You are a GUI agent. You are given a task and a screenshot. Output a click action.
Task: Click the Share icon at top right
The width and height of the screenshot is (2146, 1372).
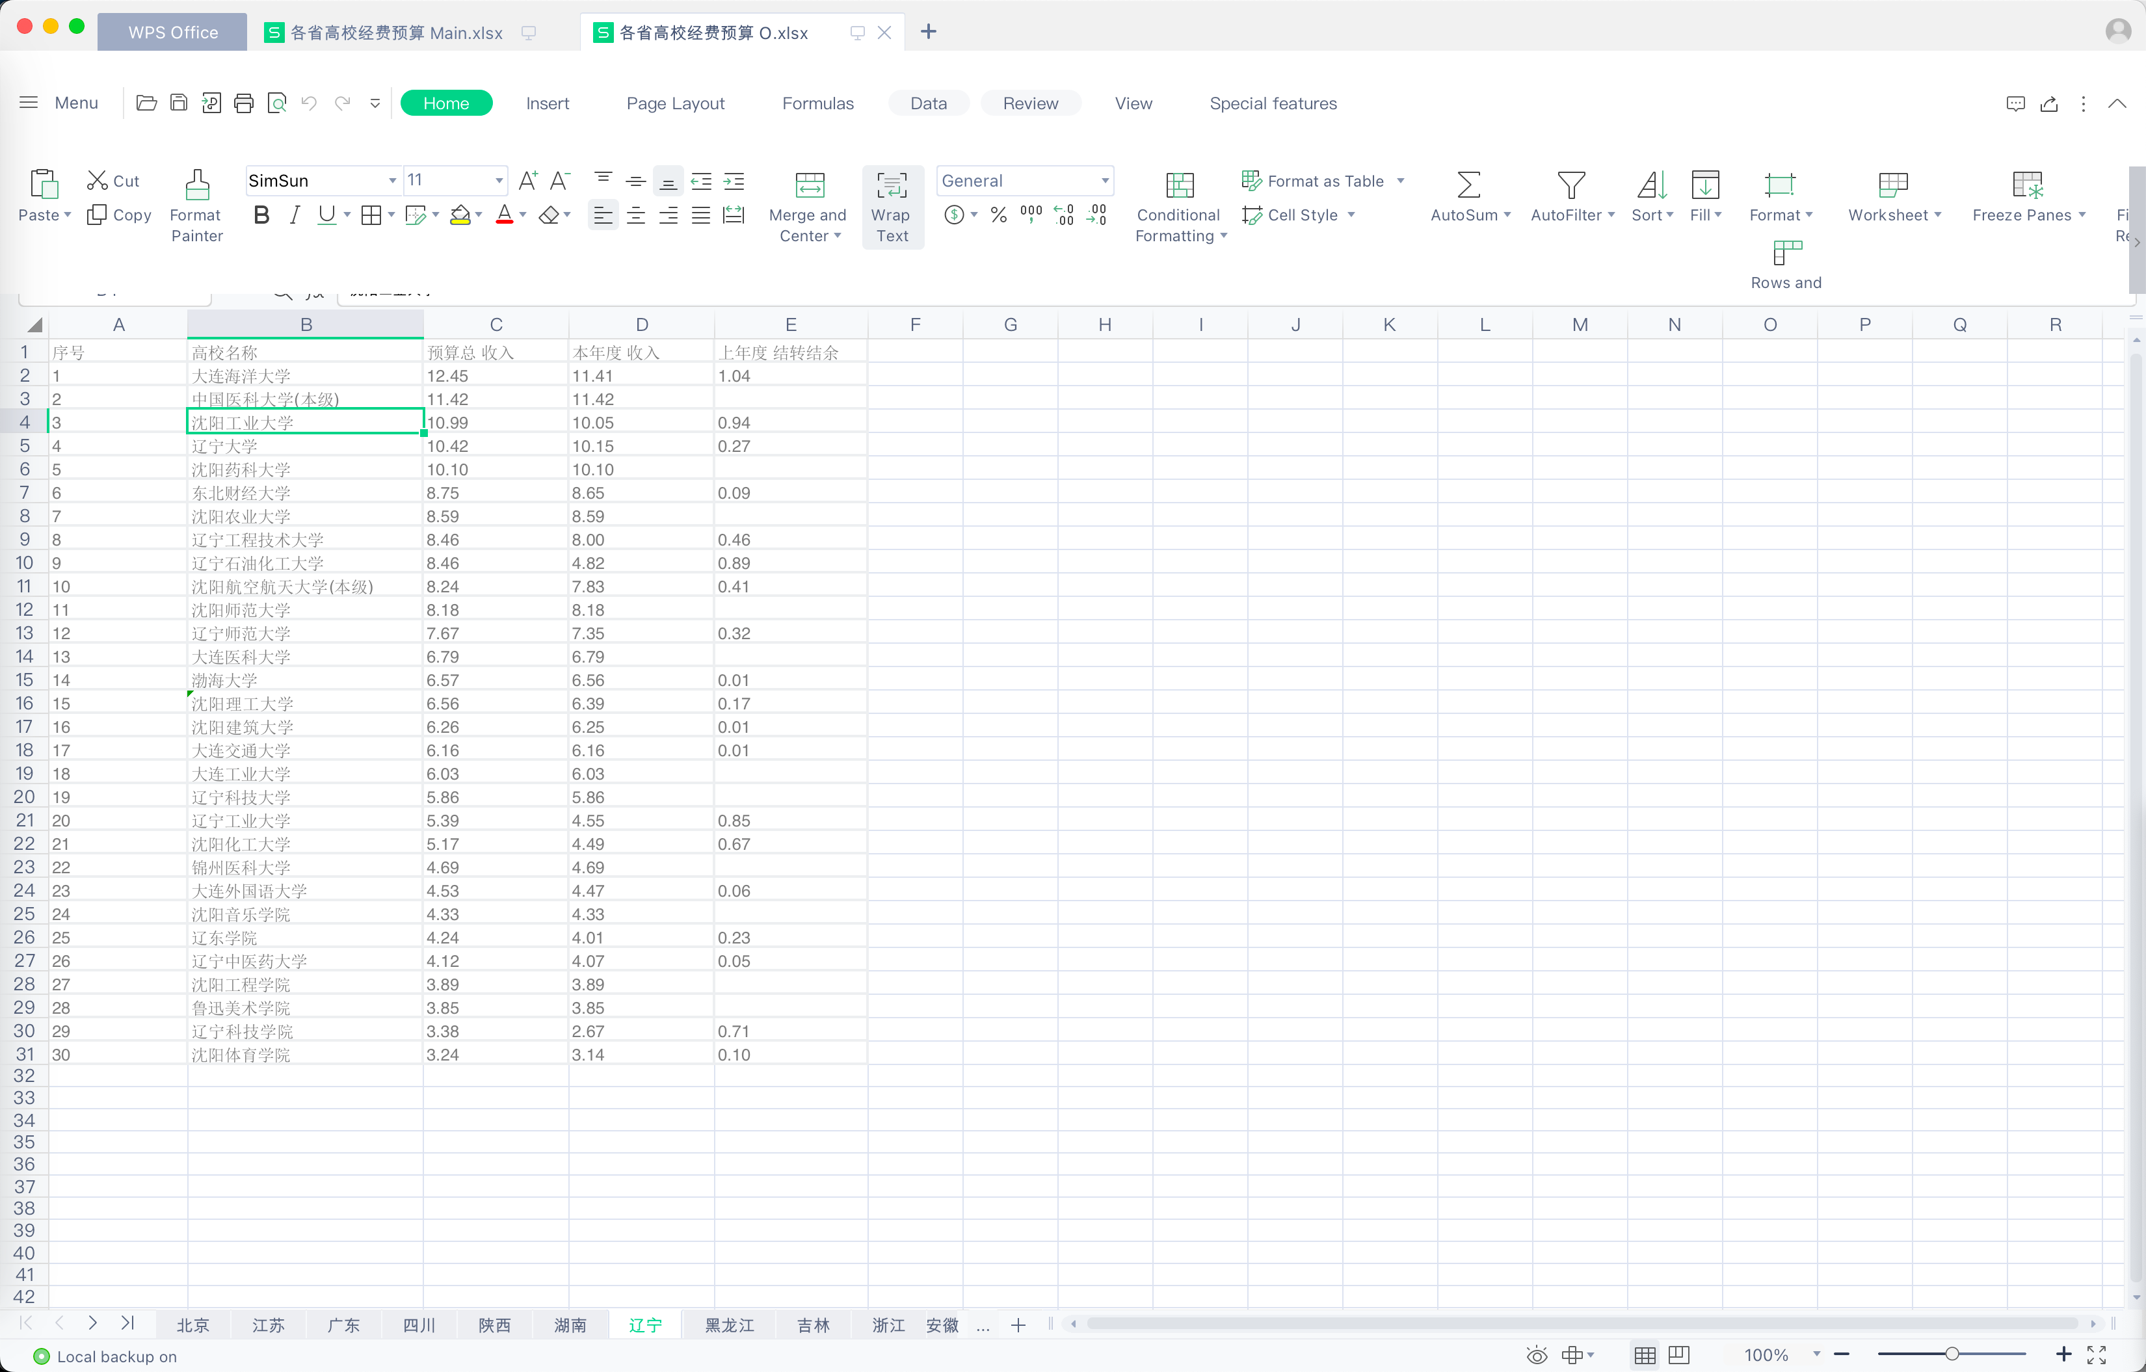point(2049,103)
